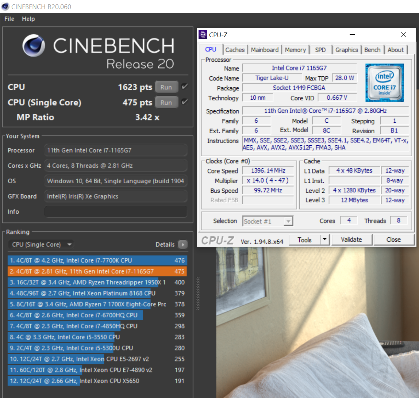Image resolution: width=419 pixels, height=398 pixels.
Task: Click the CPU-Z title bar app icon
Action: [203, 34]
